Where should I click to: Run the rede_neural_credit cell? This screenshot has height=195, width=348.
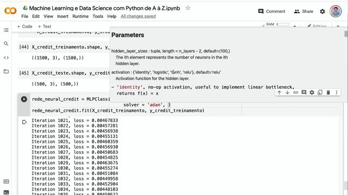[24, 99]
